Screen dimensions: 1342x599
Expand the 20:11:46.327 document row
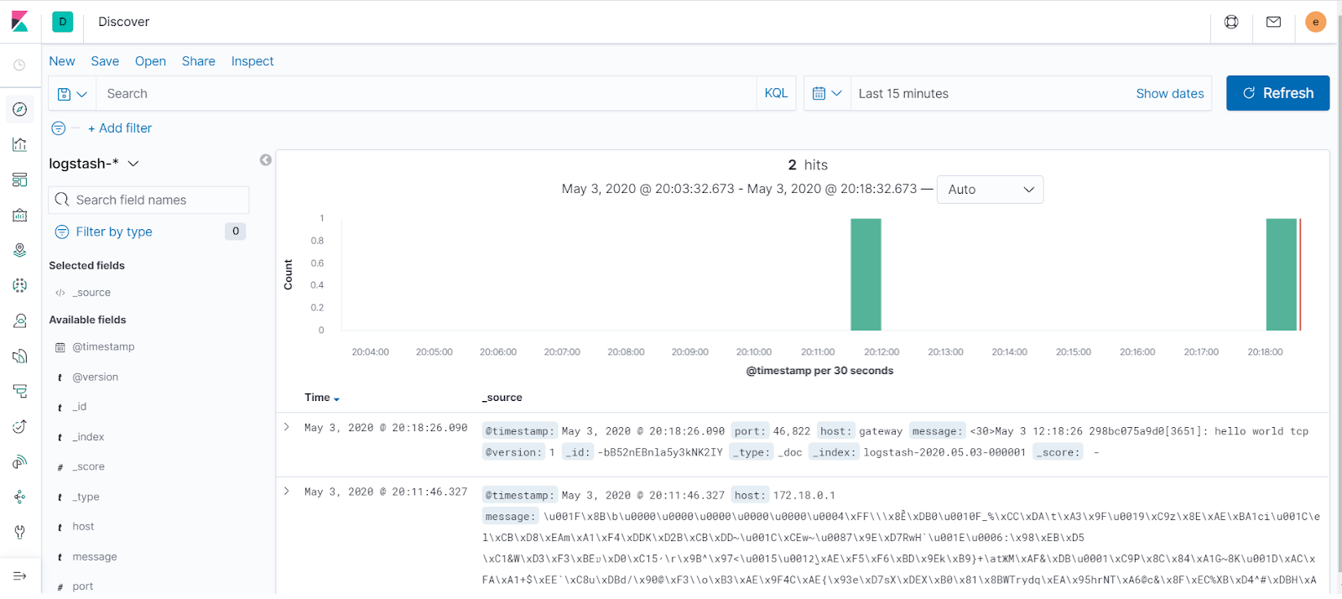[x=287, y=491]
